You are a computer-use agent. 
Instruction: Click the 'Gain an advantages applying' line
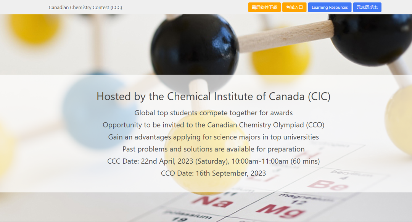point(213,137)
